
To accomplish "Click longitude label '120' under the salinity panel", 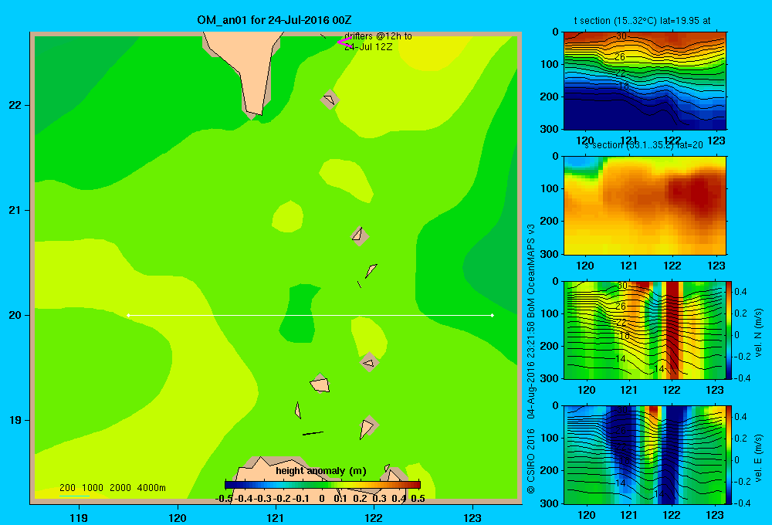I will coord(585,266).
